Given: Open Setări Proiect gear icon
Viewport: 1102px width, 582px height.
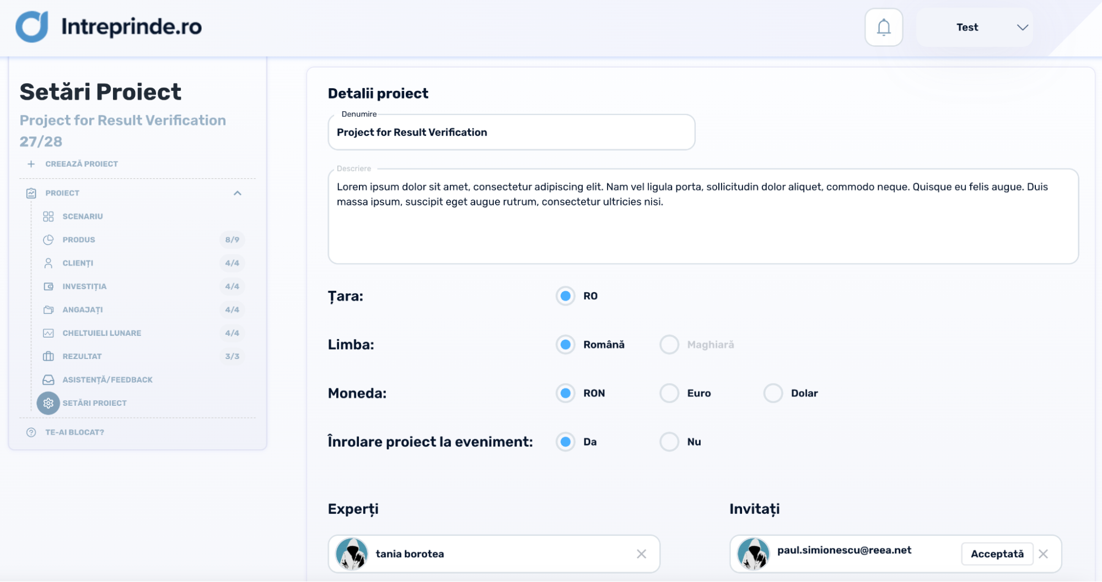Looking at the screenshot, I should click(48, 403).
